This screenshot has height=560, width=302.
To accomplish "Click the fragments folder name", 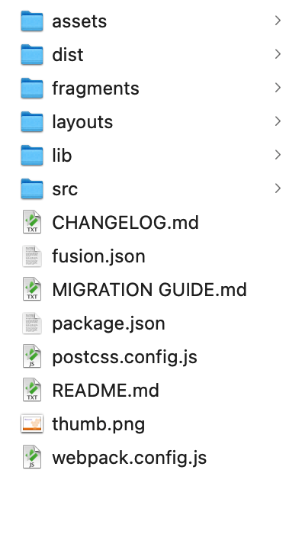I will [x=95, y=89].
